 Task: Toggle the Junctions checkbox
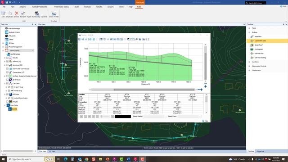[x=8, y=65]
